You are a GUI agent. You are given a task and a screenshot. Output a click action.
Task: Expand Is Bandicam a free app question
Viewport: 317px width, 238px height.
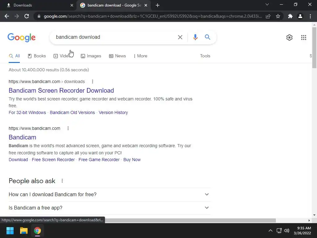pyautogui.click(x=109, y=208)
